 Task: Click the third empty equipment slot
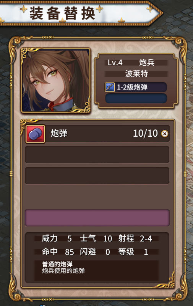pyautogui.click(x=97, y=175)
